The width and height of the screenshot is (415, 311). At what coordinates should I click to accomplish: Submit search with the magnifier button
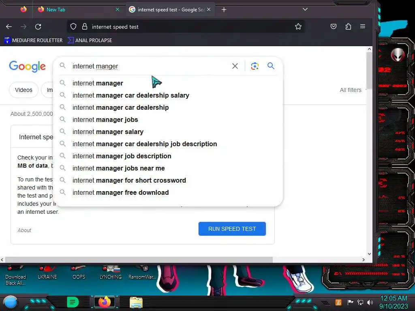coord(270,66)
